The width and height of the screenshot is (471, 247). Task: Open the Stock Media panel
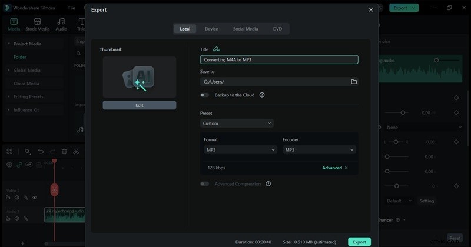pyautogui.click(x=38, y=24)
